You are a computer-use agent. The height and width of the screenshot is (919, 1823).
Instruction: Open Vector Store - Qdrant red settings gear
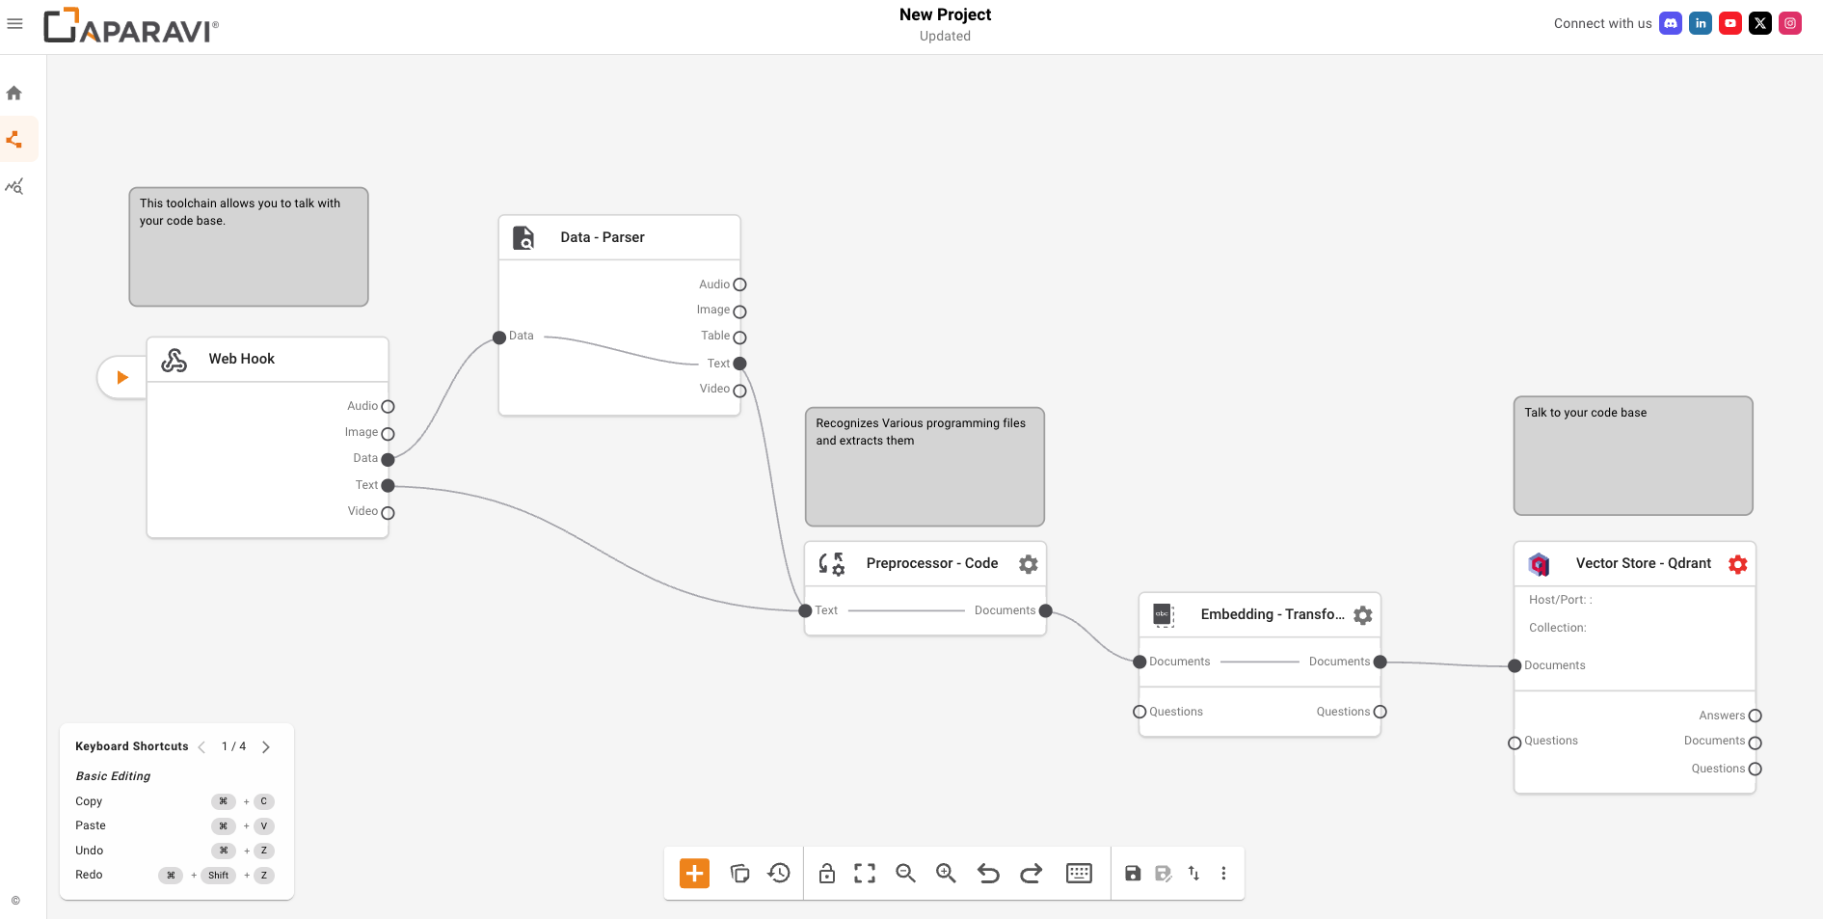coord(1737,564)
